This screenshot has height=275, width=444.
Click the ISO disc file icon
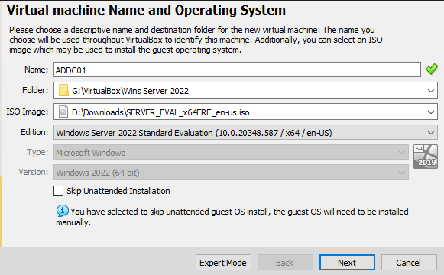(x=63, y=112)
